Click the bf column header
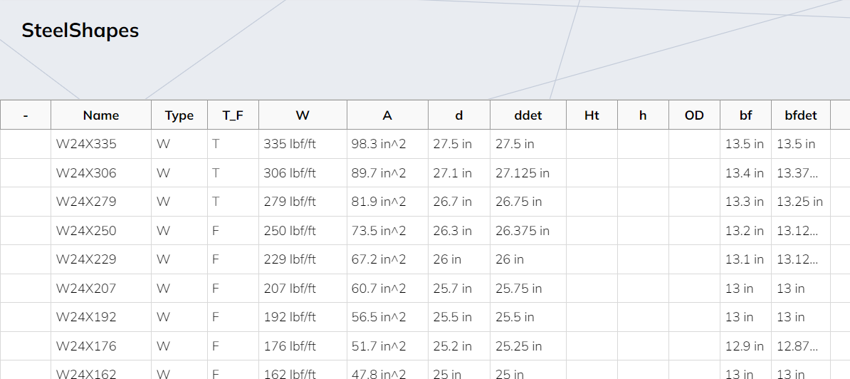The image size is (850, 379). click(746, 115)
